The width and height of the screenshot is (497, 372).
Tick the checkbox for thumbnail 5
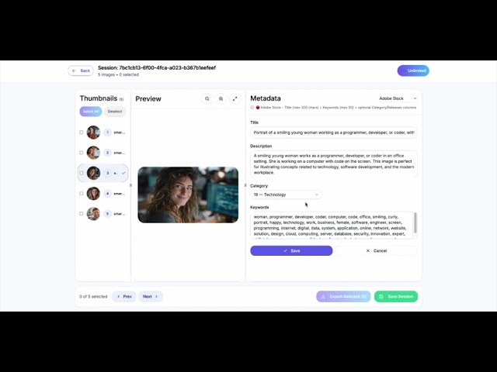81,214
